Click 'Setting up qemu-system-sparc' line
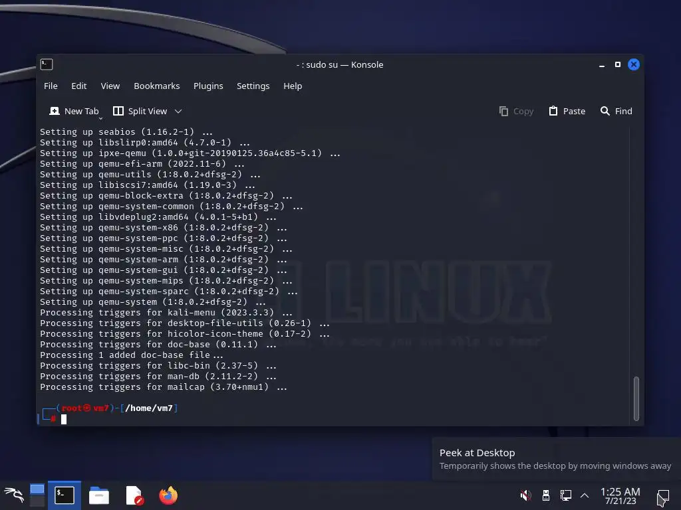Image resolution: width=681 pixels, height=510 pixels. point(168,292)
